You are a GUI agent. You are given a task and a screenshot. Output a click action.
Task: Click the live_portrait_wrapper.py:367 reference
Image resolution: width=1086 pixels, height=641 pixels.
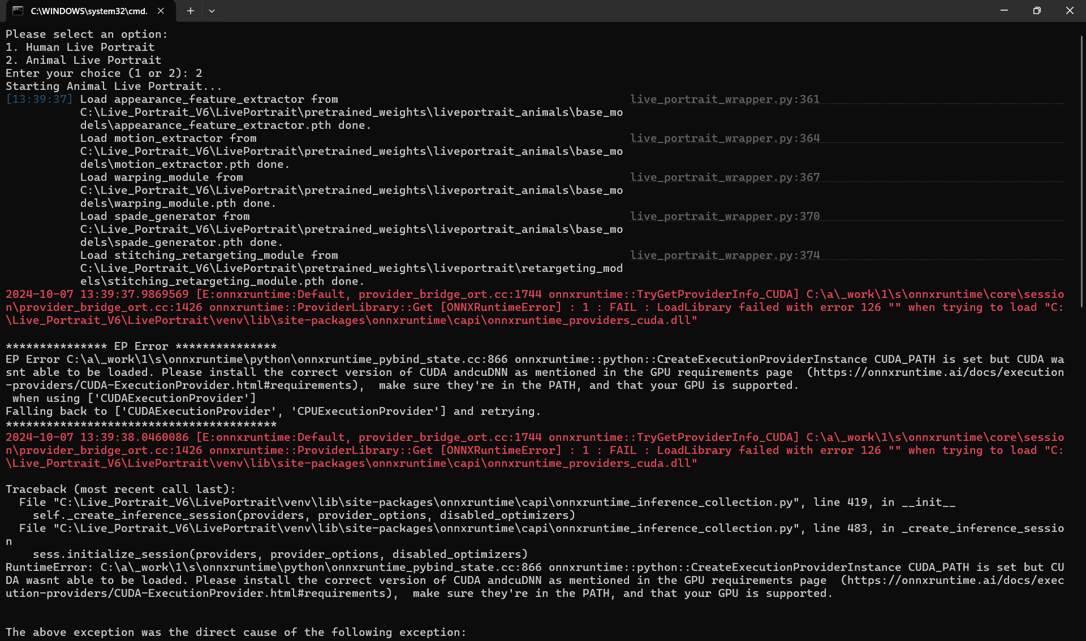(x=725, y=177)
